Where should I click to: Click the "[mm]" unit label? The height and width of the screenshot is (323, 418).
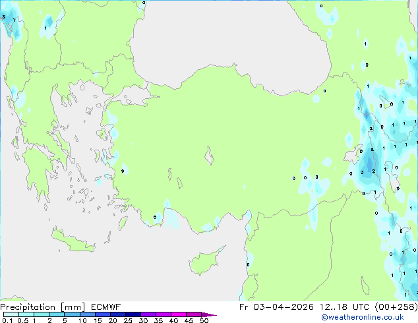(x=73, y=307)
